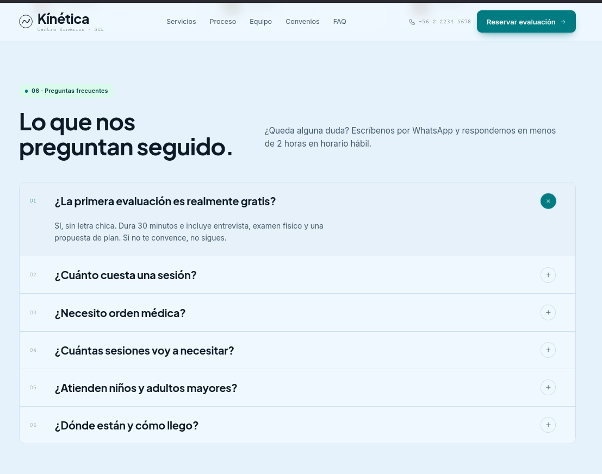Click the Kinética wave logo icon
Viewport: 602px width, 474px height.
[26, 22]
